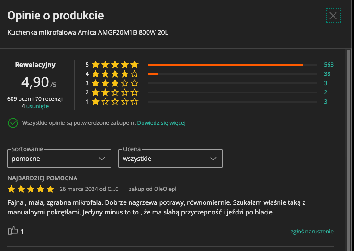The height and width of the screenshot is (251, 354).
Task: Click the four-star rating row stars
Action: 115,74
